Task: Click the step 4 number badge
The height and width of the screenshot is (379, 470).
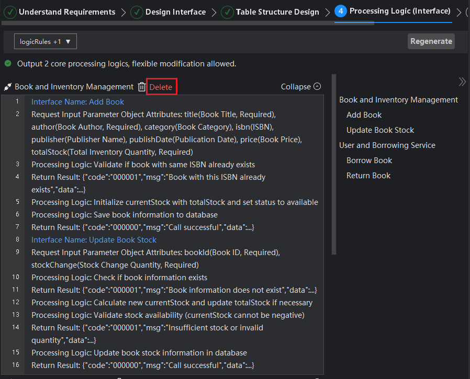Action: (x=341, y=12)
